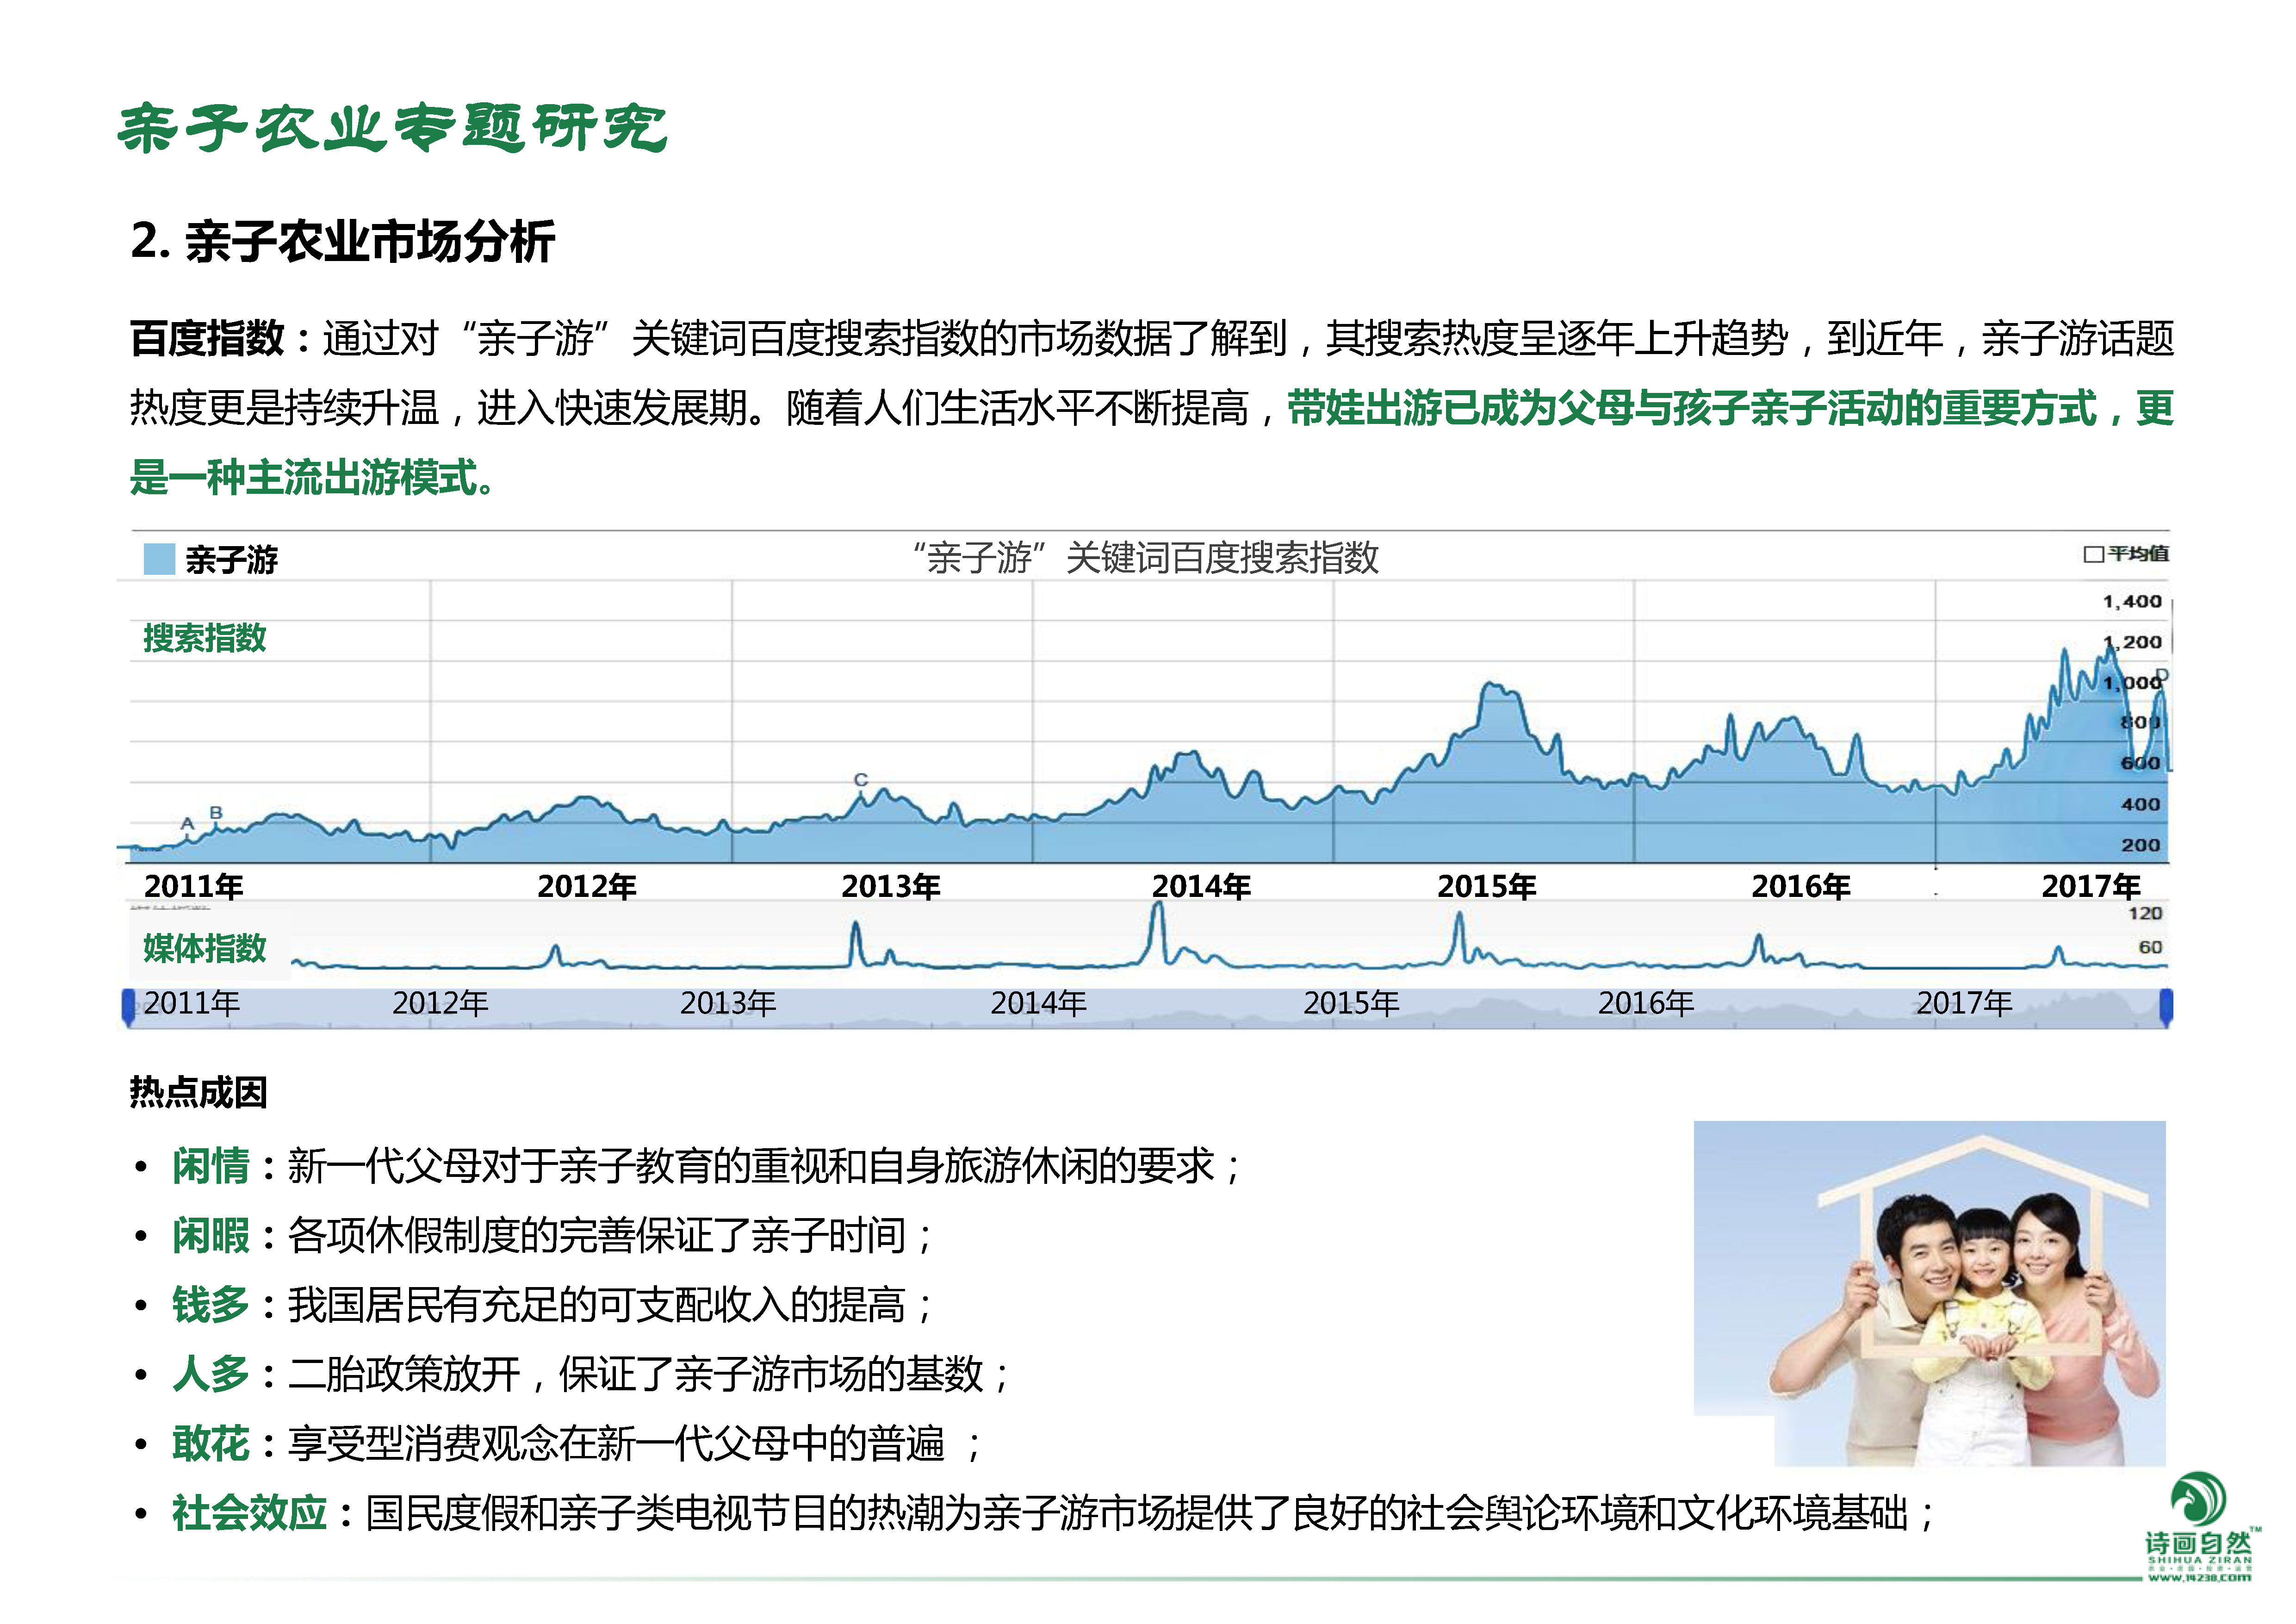2296x1624 pixels.
Task: Click the blue 亲子游 legend swatch
Action: pos(159,559)
